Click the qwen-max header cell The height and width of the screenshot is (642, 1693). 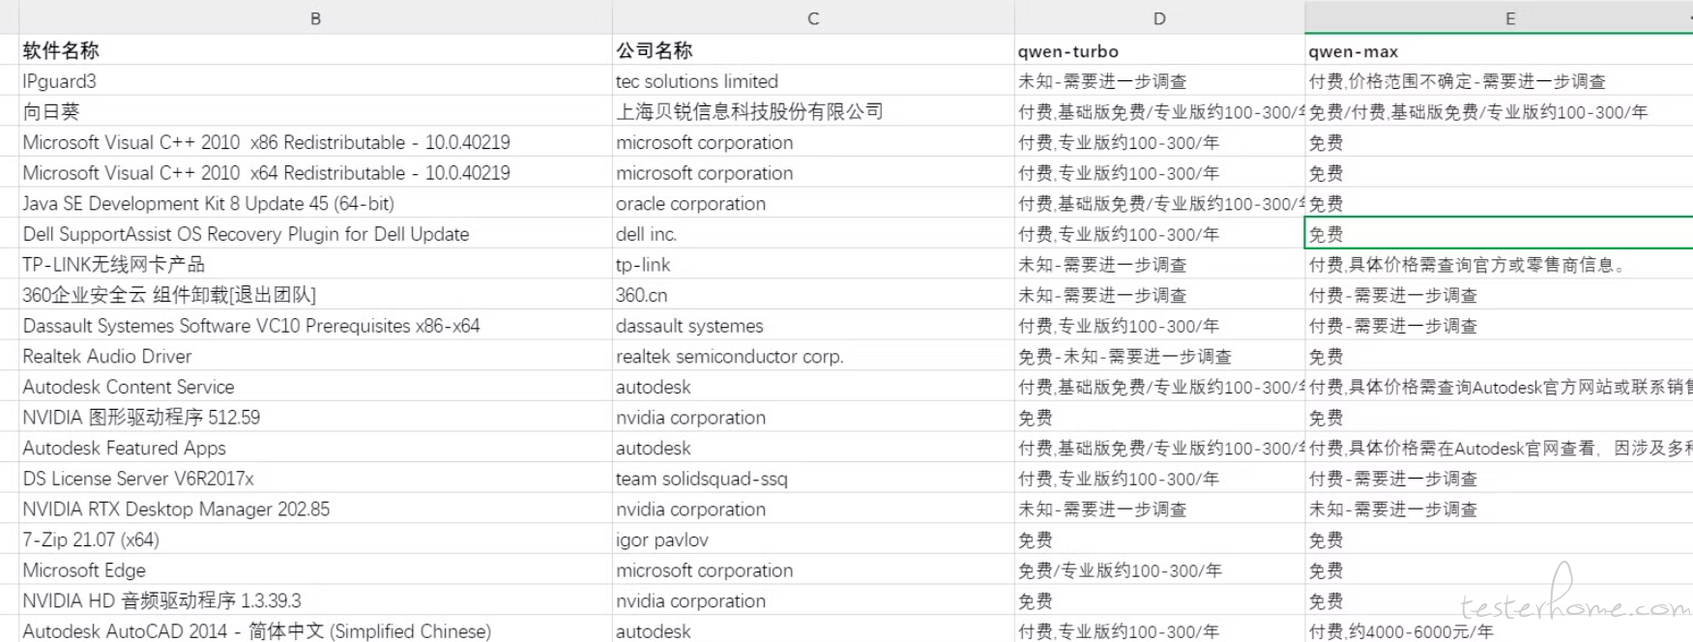pos(1499,50)
